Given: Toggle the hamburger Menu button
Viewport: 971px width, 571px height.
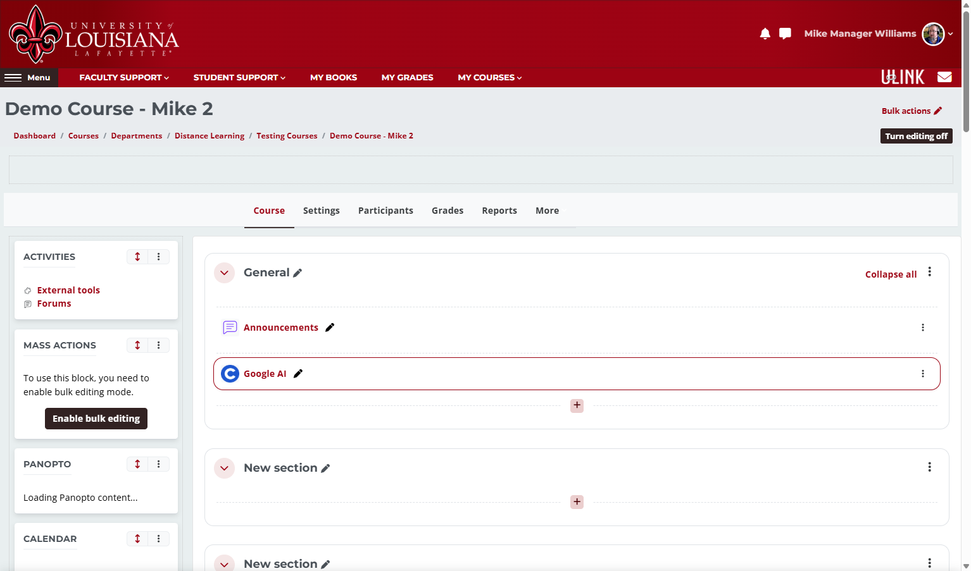Looking at the screenshot, I should (28, 78).
